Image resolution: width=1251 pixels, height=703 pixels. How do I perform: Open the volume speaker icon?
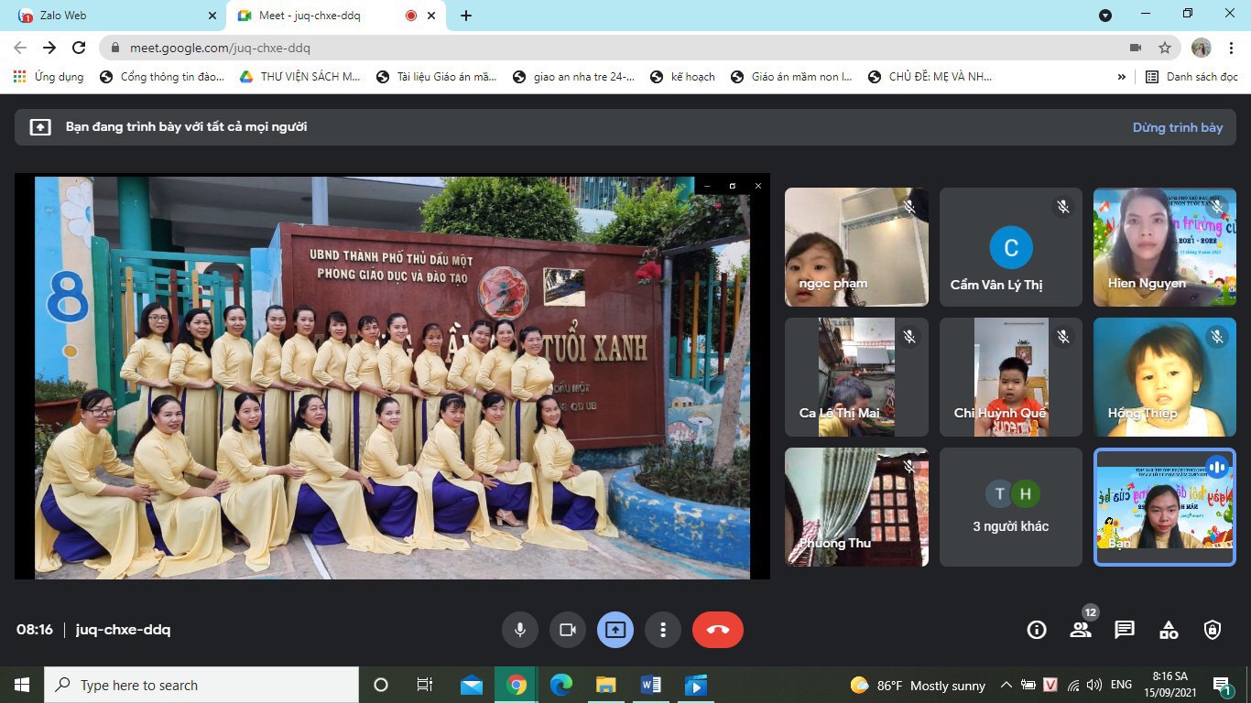tap(1093, 685)
